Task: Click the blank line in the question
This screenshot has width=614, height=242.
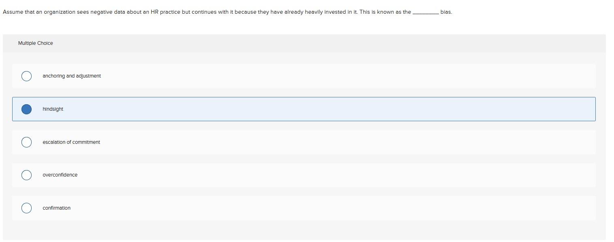Action: click(425, 12)
